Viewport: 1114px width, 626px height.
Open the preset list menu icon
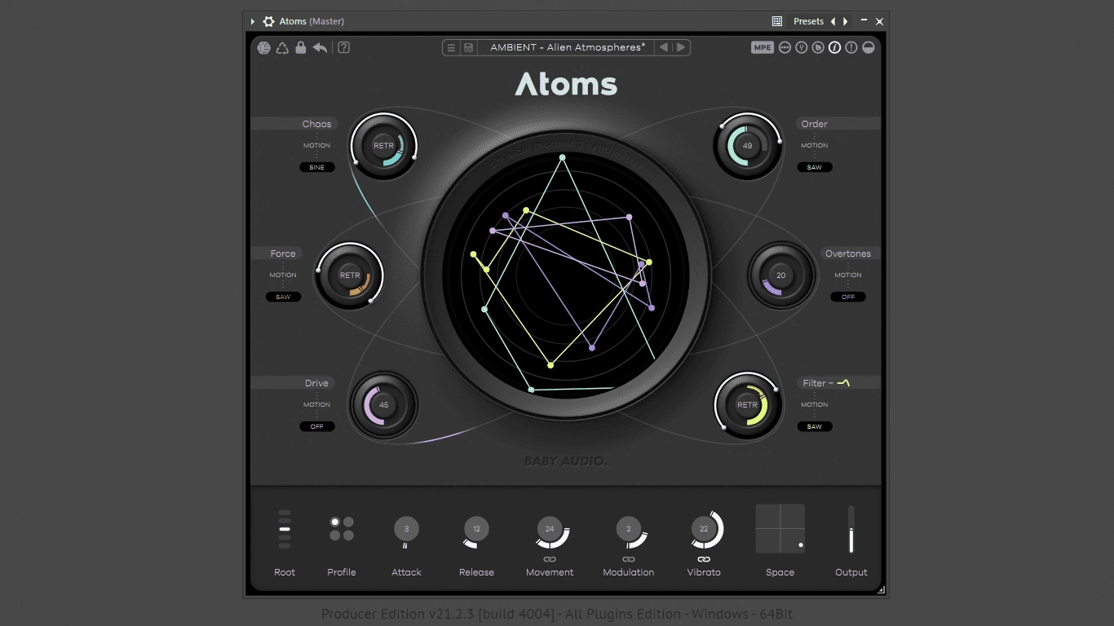point(451,47)
